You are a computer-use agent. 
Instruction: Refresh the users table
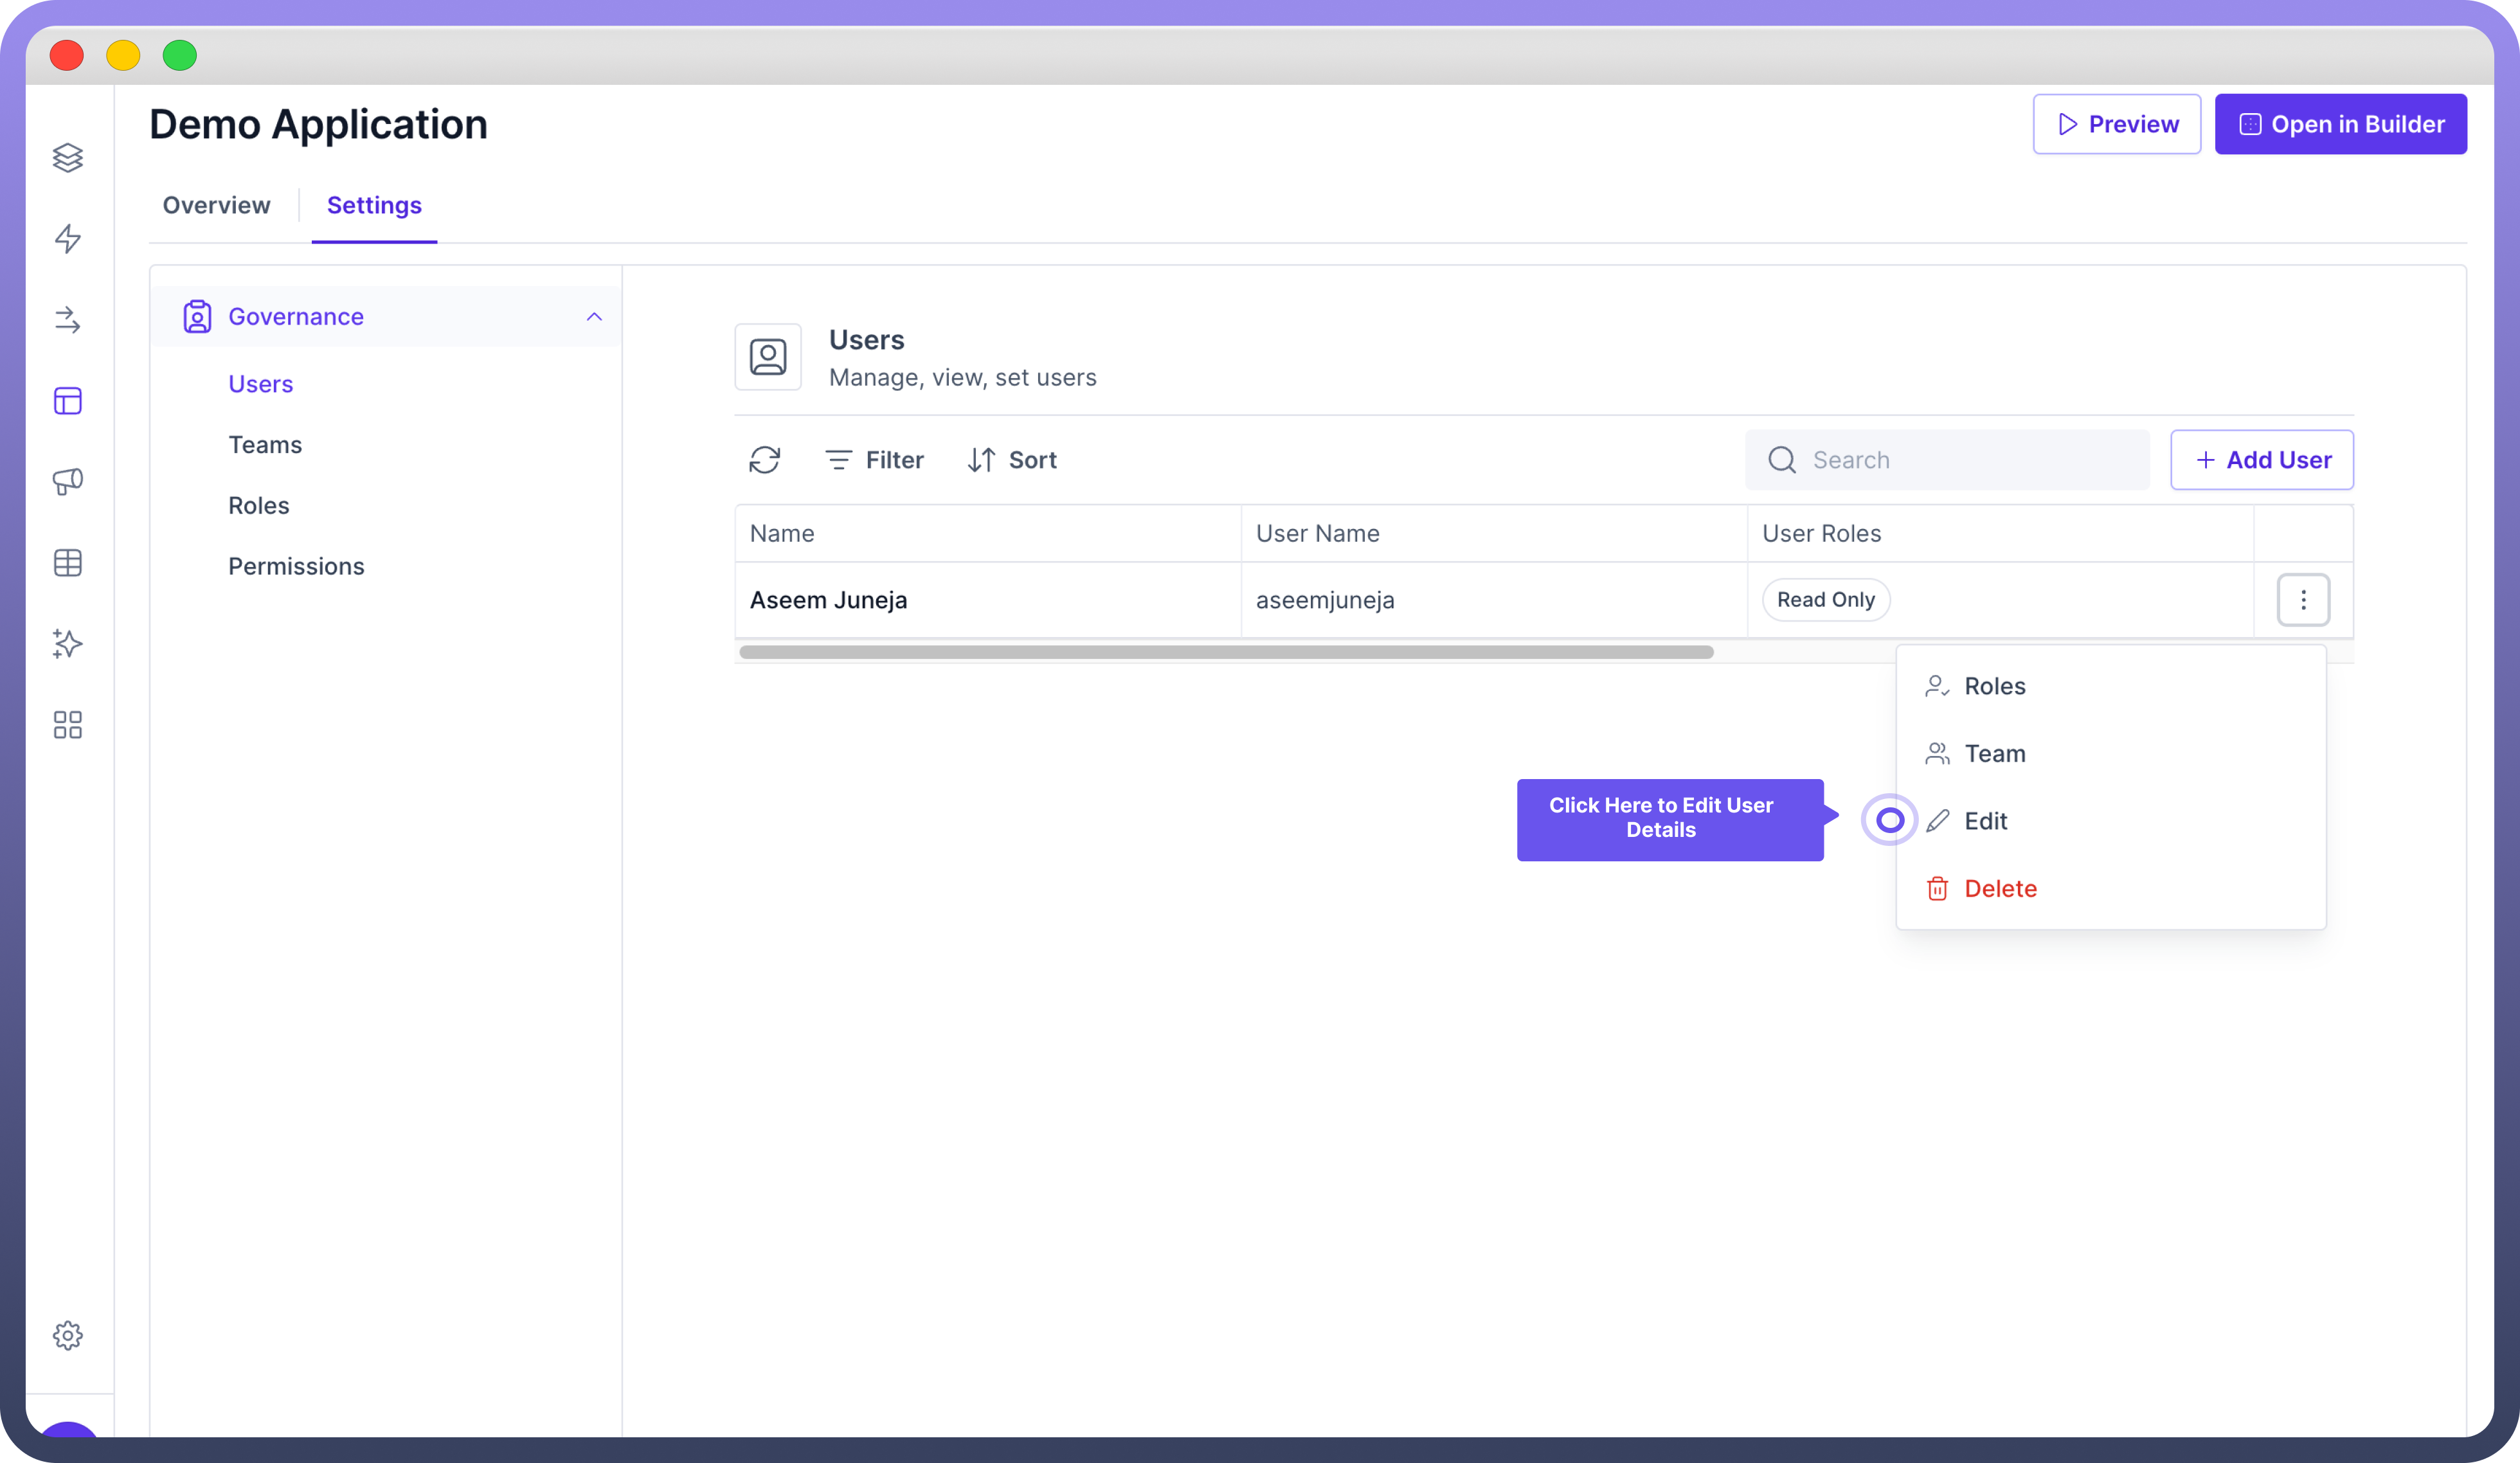click(764, 460)
